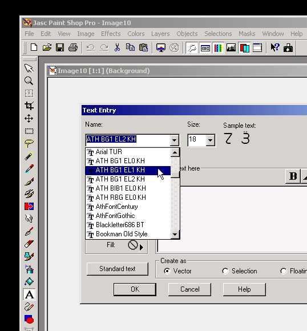Click the Cut scissors icon

117,48
